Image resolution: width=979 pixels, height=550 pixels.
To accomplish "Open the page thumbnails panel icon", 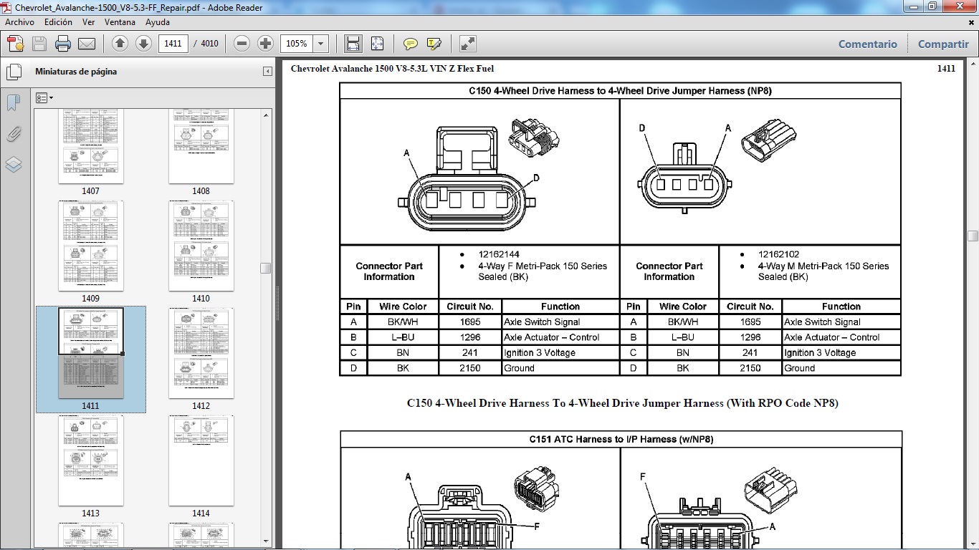I will click(14, 72).
